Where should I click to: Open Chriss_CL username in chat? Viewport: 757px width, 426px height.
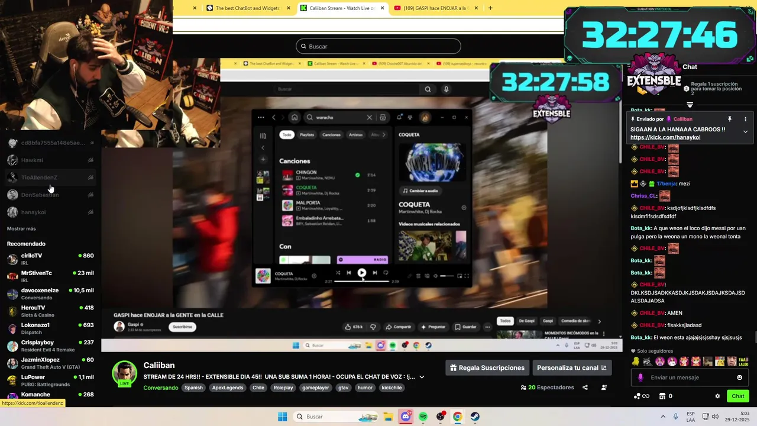(x=643, y=196)
